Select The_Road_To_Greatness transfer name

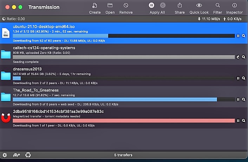[36, 90]
